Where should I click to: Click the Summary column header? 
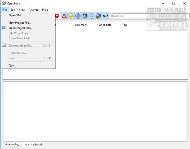(85, 25)
